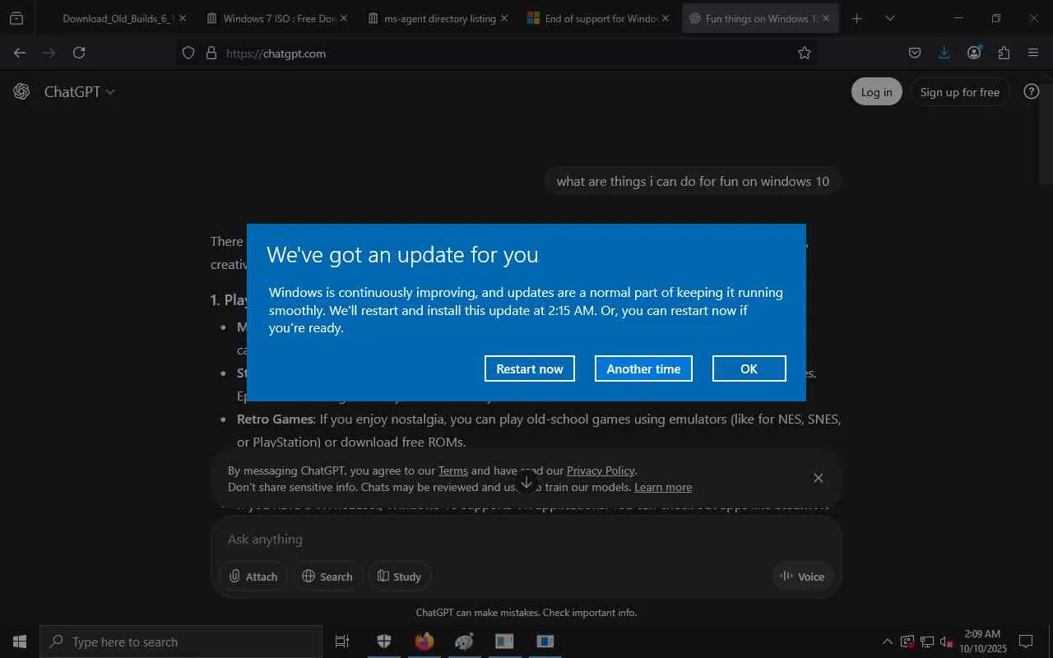1053x658 pixels.
Task: Enable the Study mode
Action: point(399,577)
